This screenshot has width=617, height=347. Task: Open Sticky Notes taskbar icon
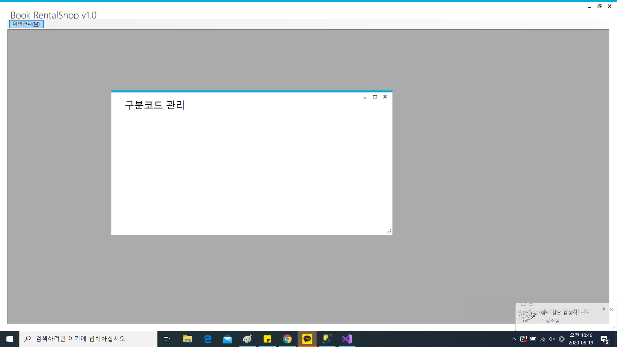[x=267, y=339]
